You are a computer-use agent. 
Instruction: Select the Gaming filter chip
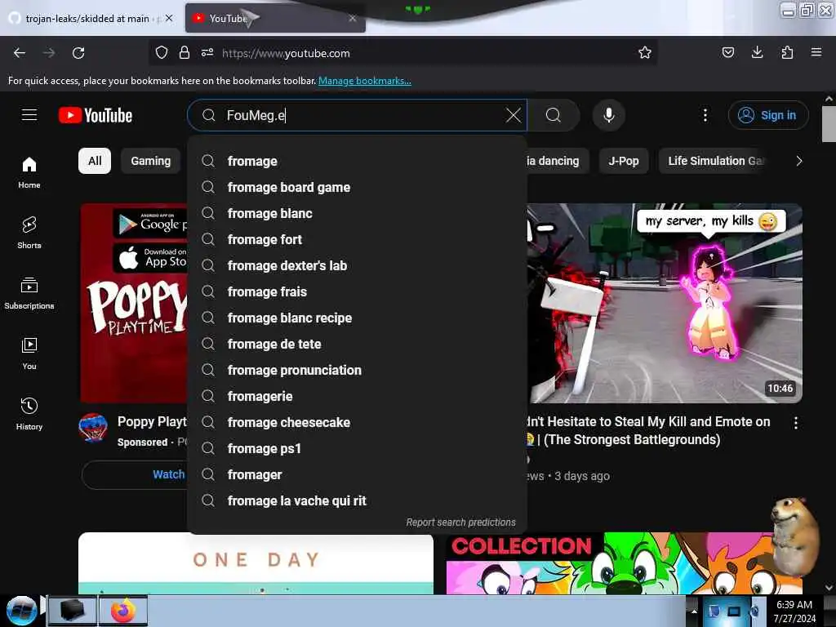151,161
